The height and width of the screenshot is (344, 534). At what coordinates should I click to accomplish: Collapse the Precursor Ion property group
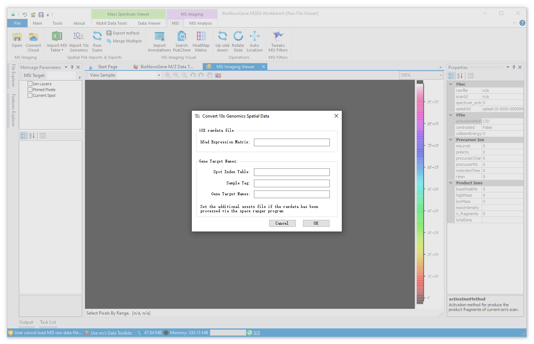pyautogui.click(x=451, y=140)
